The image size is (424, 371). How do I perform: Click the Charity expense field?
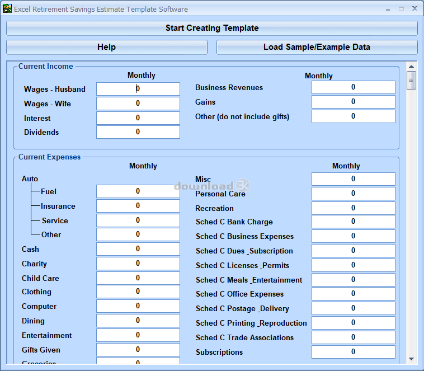point(138,264)
